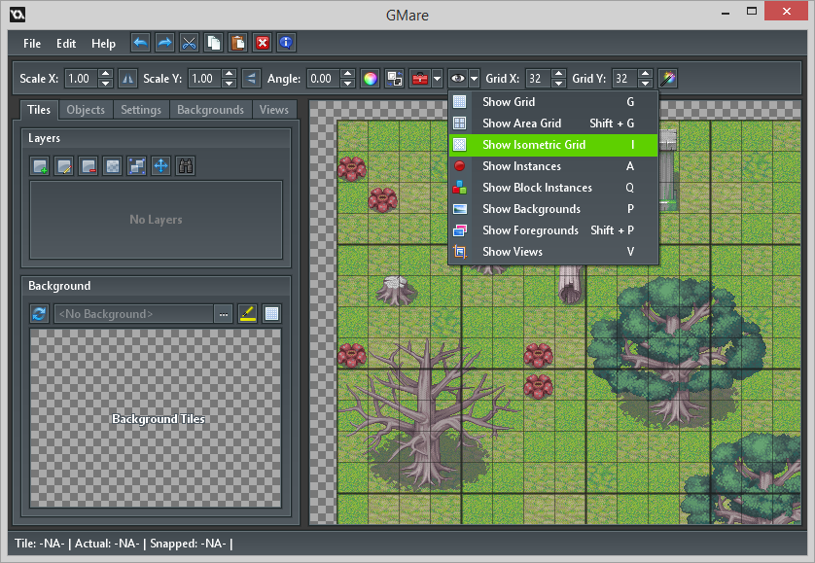Click the Undo arrow in the toolbar
The image size is (815, 563).
coord(140,43)
